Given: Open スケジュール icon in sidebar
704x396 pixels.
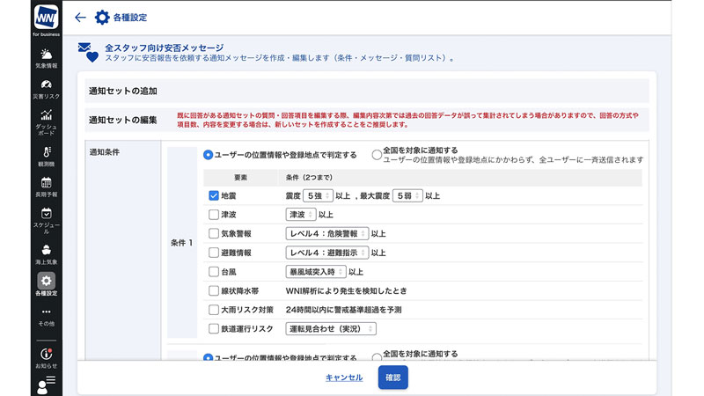Looking at the screenshot, I should [x=46, y=218].
